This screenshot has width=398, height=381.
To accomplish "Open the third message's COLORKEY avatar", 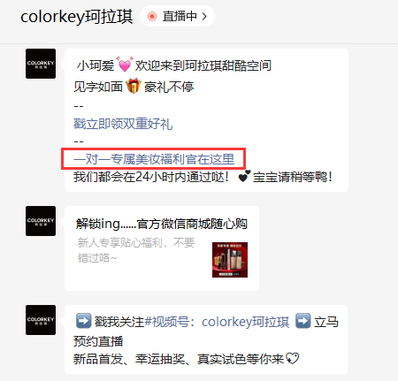I will pyautogui.click(x=41, y=320).
